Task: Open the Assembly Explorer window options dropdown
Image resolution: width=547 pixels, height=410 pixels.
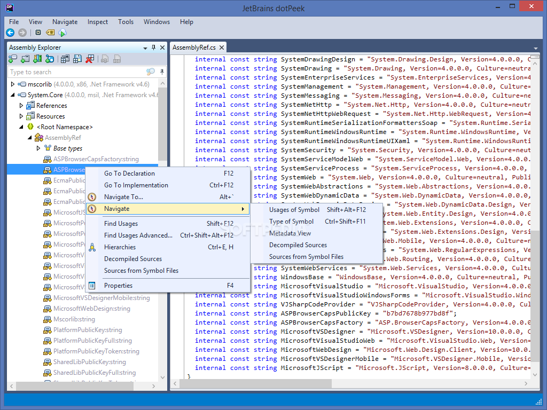Action: [x=145, y=48]
